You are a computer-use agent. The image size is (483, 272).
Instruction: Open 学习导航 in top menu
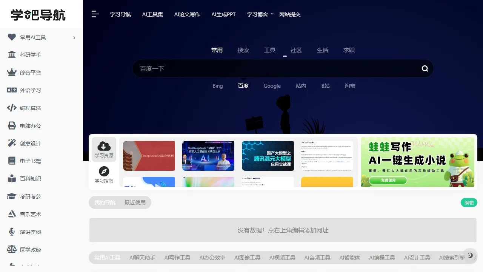(x=120, y=14)
